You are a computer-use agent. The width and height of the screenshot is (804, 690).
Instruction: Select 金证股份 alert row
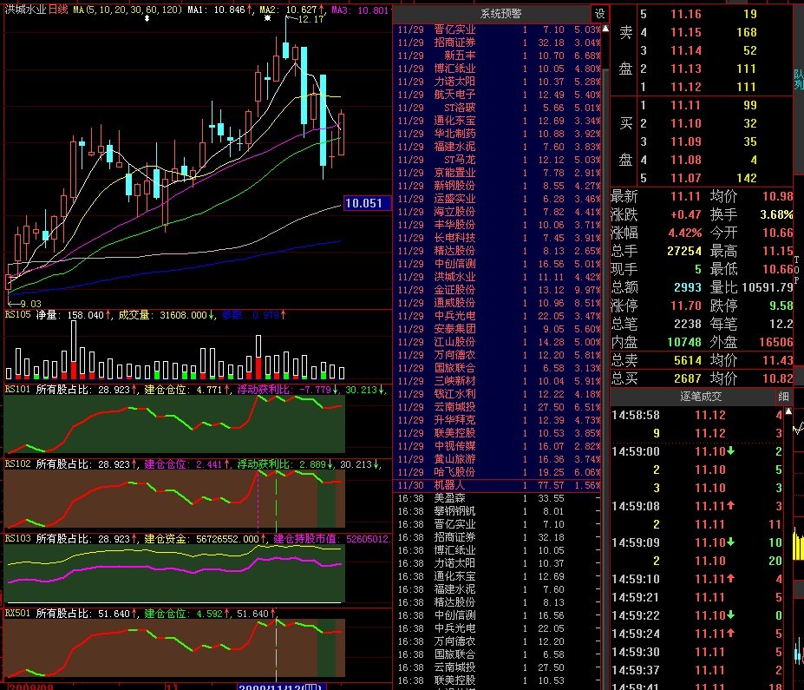(499, 290)
